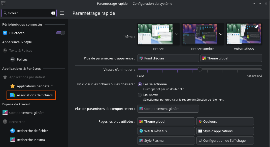
Task: Click the Polices font icon
Action: pos(13,59)
